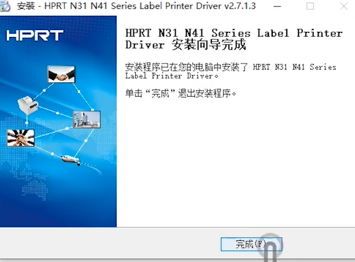
Task: Click the 安装向导完成 heading text
Action: pos(209,45)
